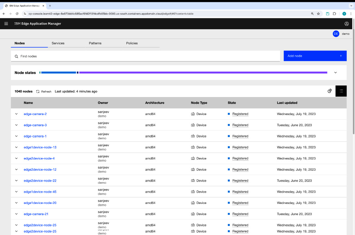Click the circular refresh arrows icon

pyautogui.click(x=38, y=92)
